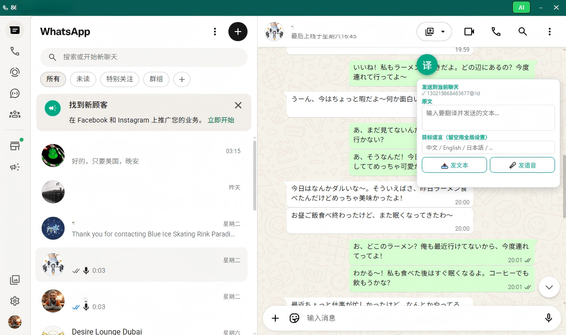Start a video call

point(469,32)
